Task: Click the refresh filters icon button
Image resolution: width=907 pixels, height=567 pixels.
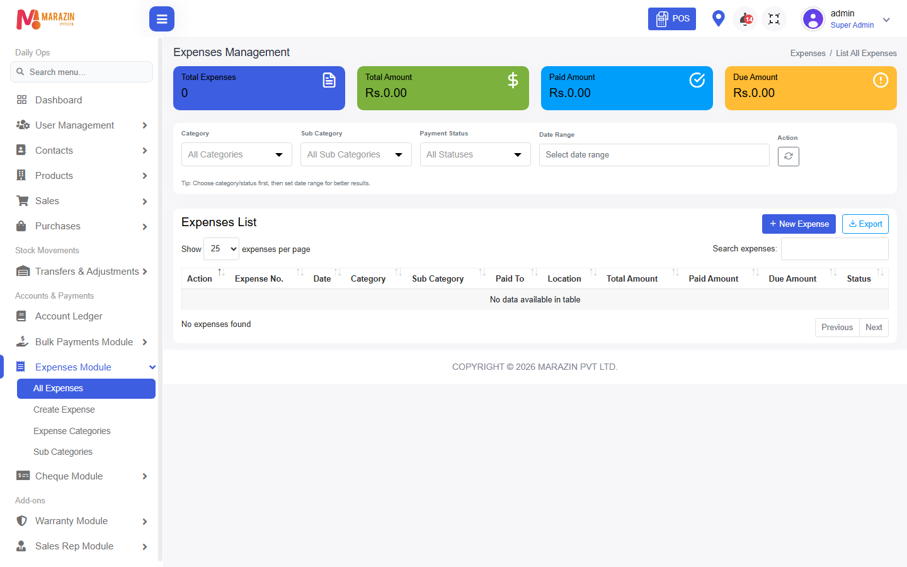Action: pyautogui.click(x=789, y=156)
